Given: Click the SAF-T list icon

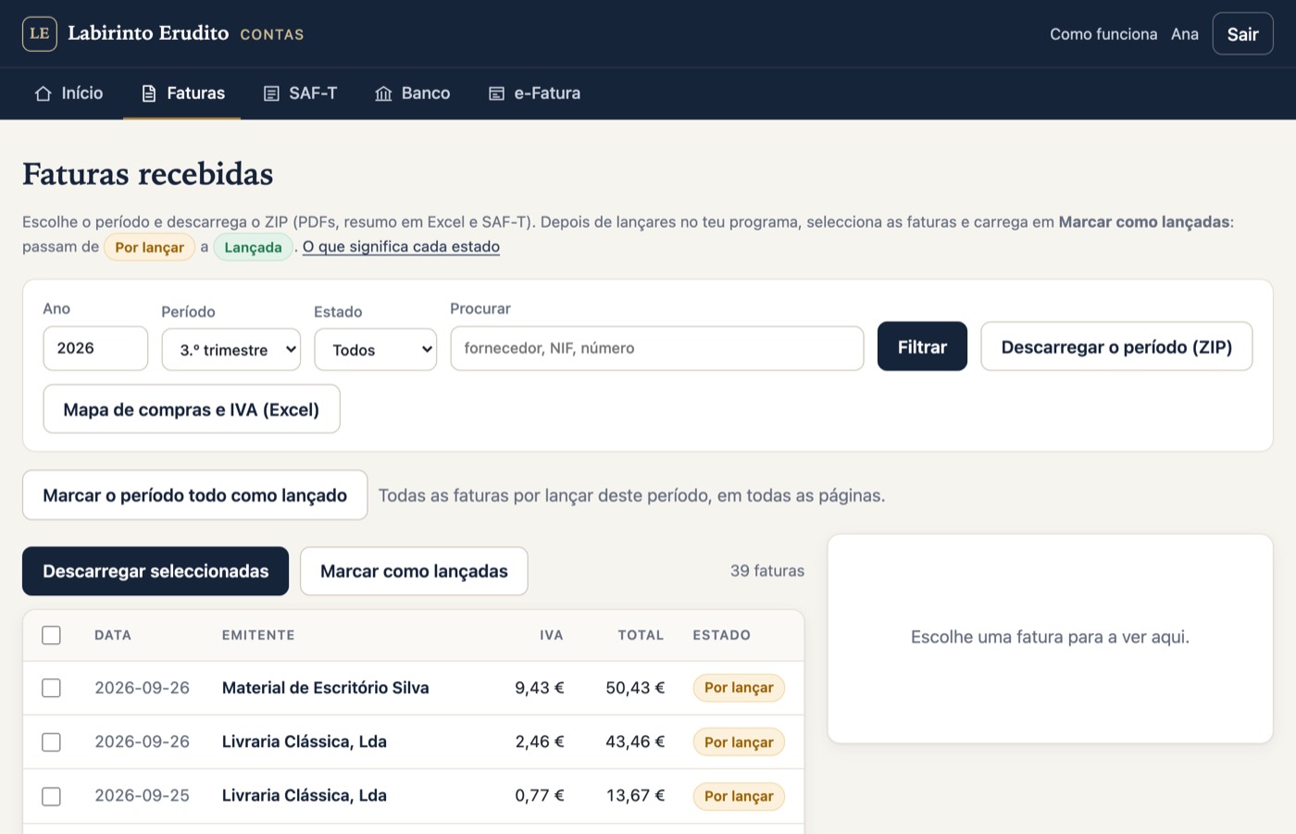Looking at the screenshot, I should (x=271, y=93).
